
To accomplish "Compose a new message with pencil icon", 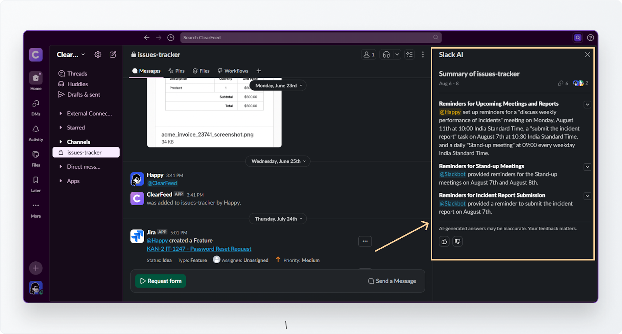I will point(113,54).
